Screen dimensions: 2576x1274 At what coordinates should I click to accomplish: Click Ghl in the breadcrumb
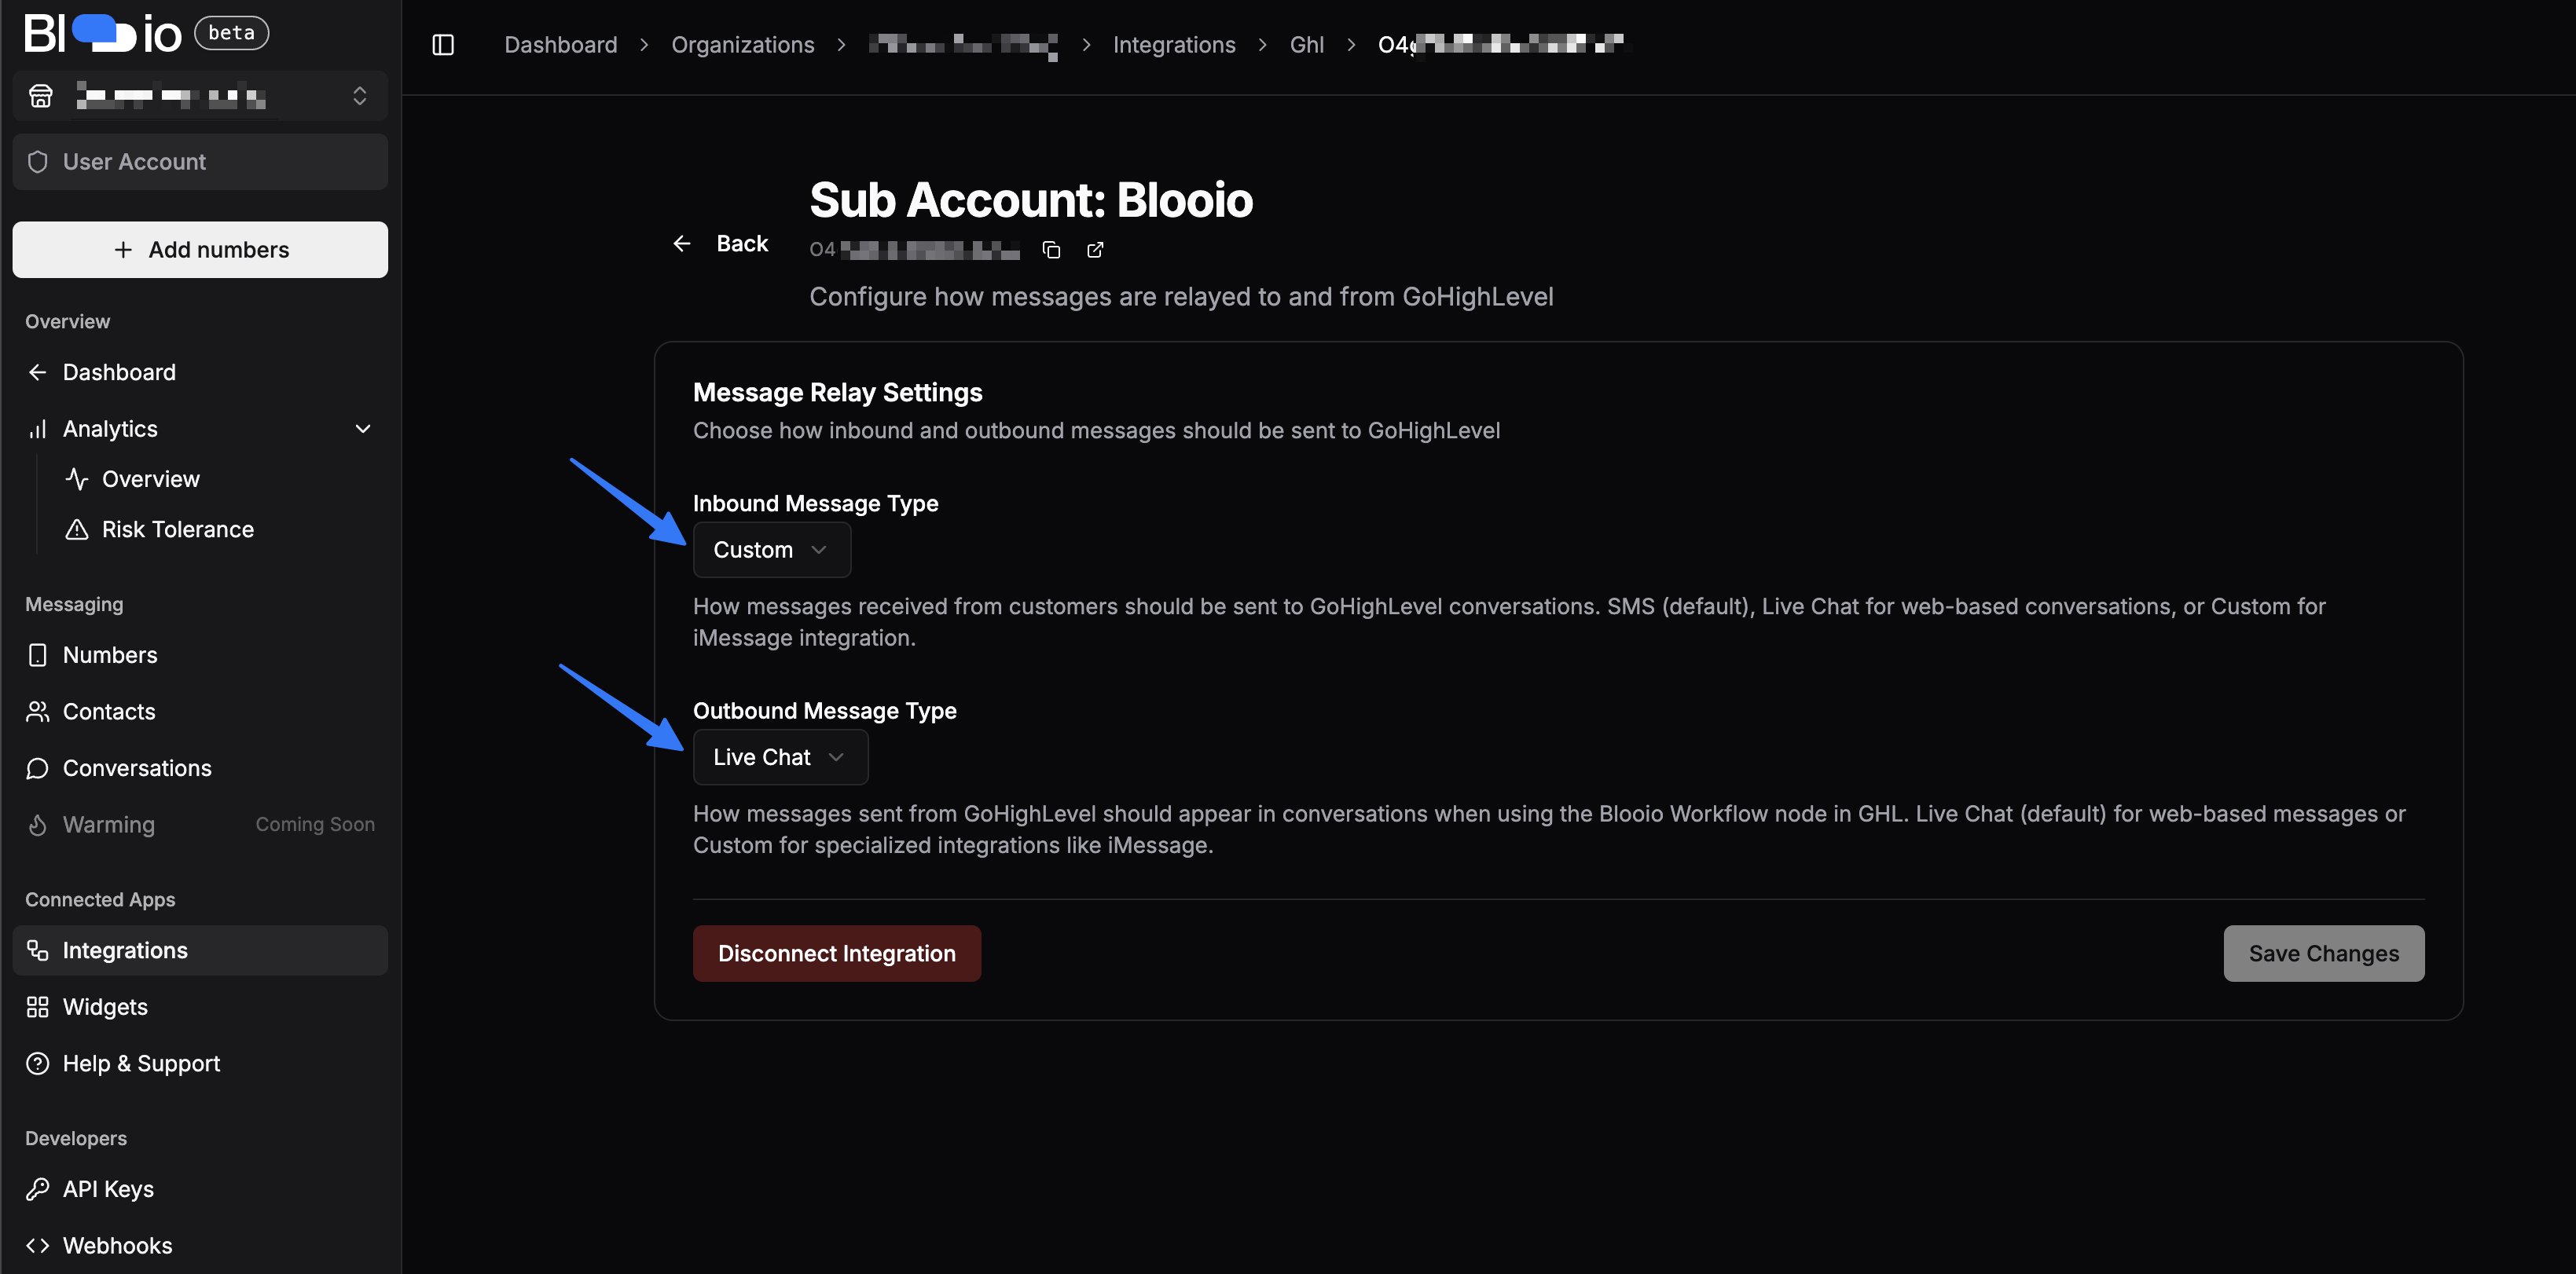(1306, 45)
